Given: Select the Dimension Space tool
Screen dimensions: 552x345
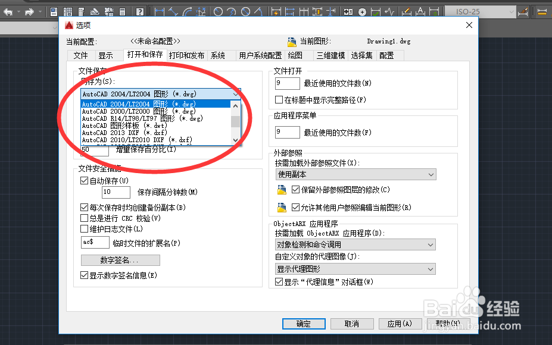Looking at the screenshot, I should point(317,12).
